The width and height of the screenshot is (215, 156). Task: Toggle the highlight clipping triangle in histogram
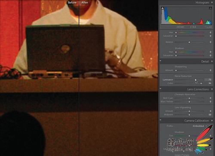point(210,8)
